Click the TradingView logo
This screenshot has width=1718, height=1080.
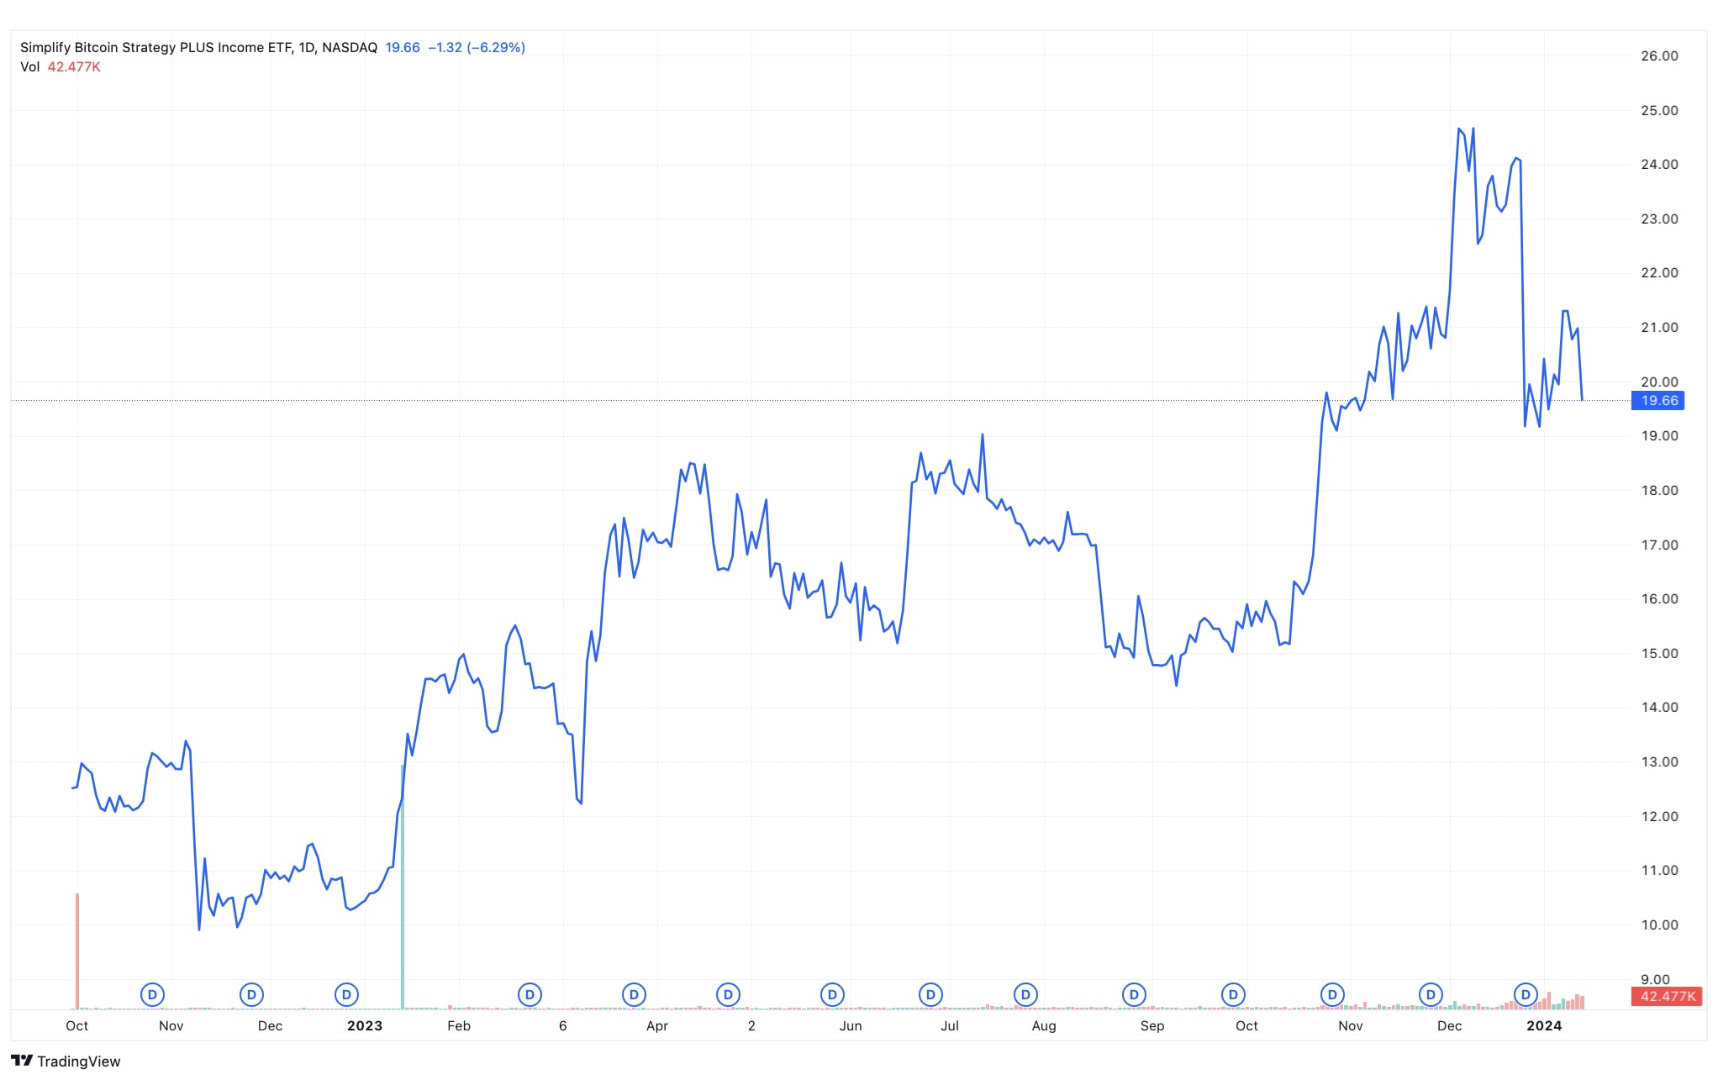coord(66,1062)
